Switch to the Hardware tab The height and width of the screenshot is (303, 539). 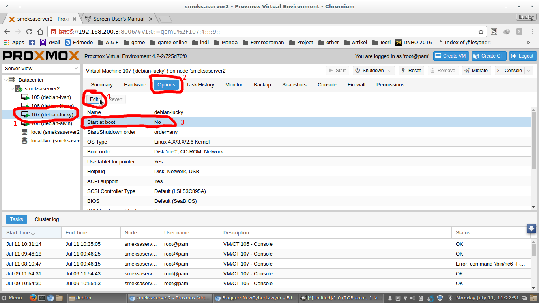point(135,85)
